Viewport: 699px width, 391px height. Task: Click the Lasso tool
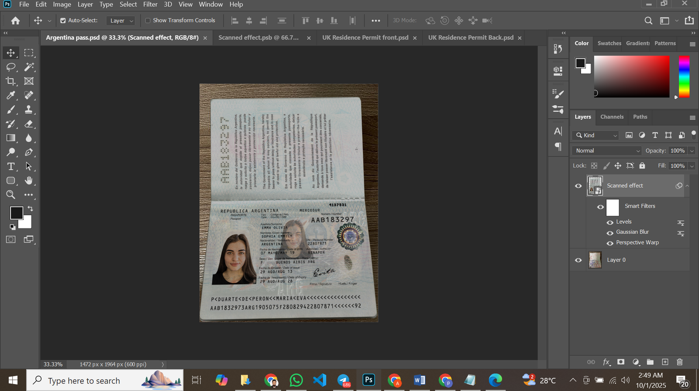tap(10, 67)
